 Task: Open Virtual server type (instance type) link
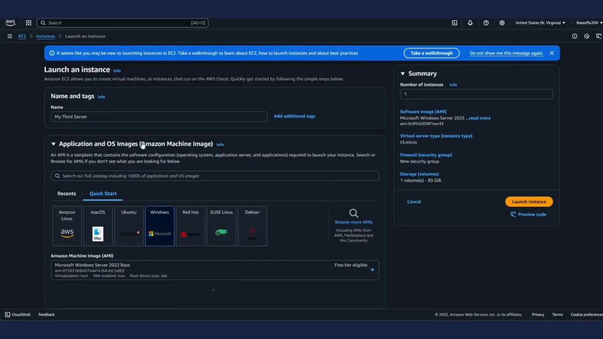(436, 136)
